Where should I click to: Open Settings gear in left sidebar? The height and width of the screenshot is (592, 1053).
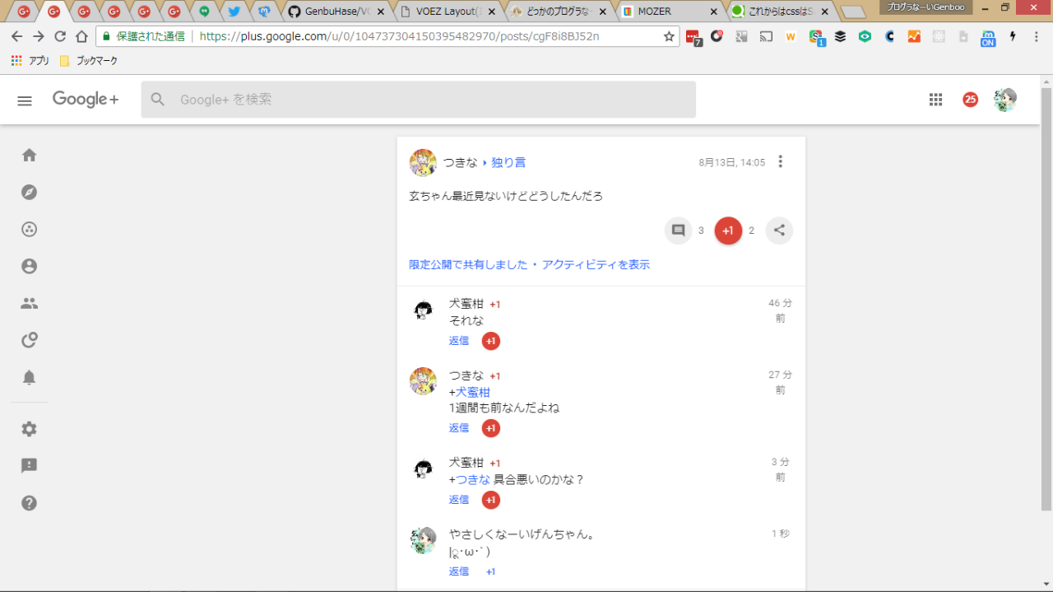[30, 429]
